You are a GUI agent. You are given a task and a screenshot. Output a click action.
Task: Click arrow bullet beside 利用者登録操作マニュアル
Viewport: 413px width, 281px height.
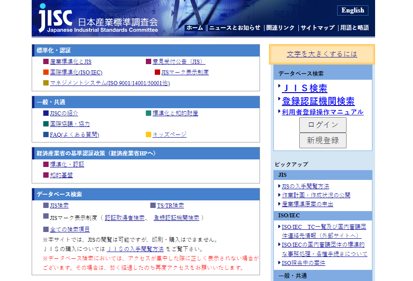279,111
